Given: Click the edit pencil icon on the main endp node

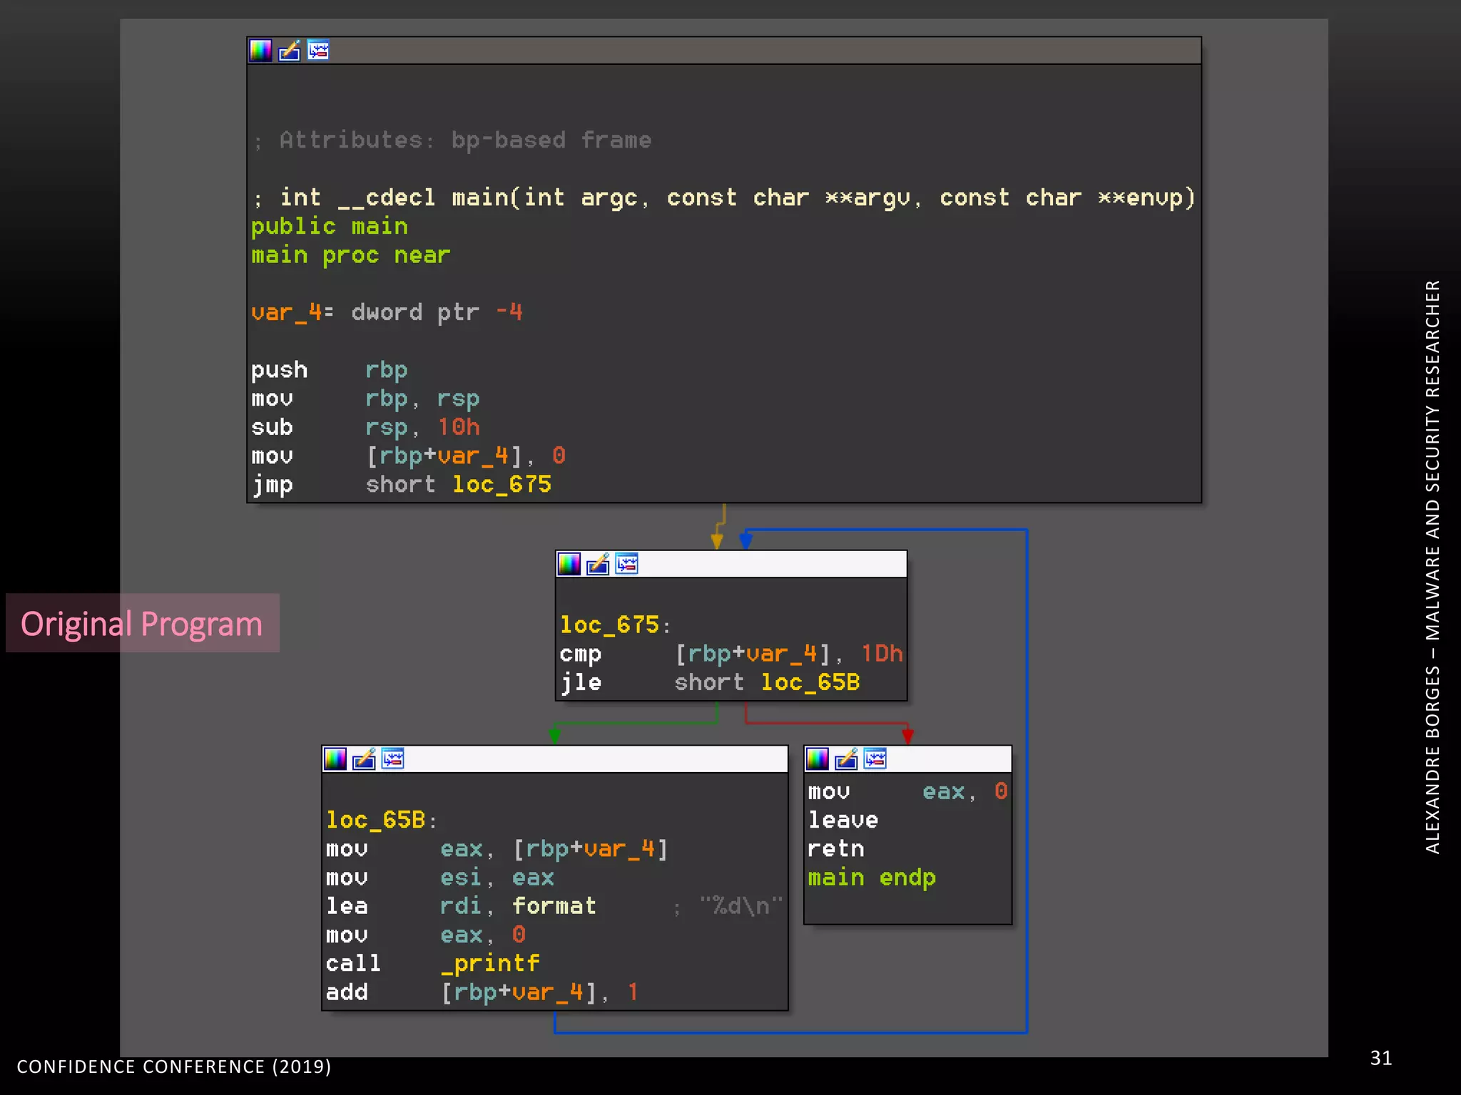Looking at the screenshot, I should (x=846, y=759).
